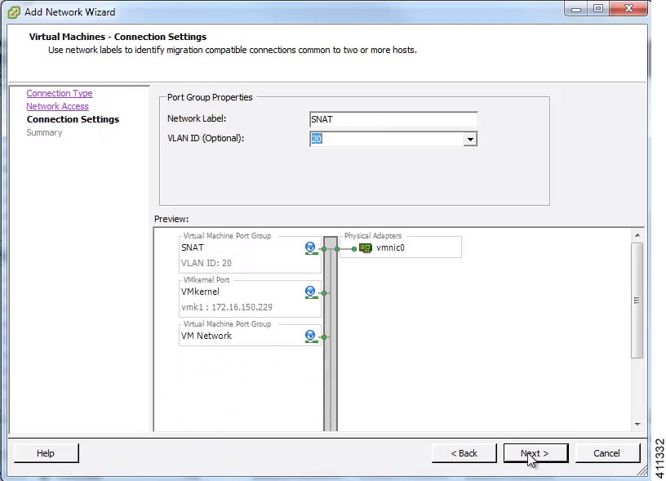Open the VLAN ID dropdown arrow
This screenshot has width=666, height=481.
point(470,139)
